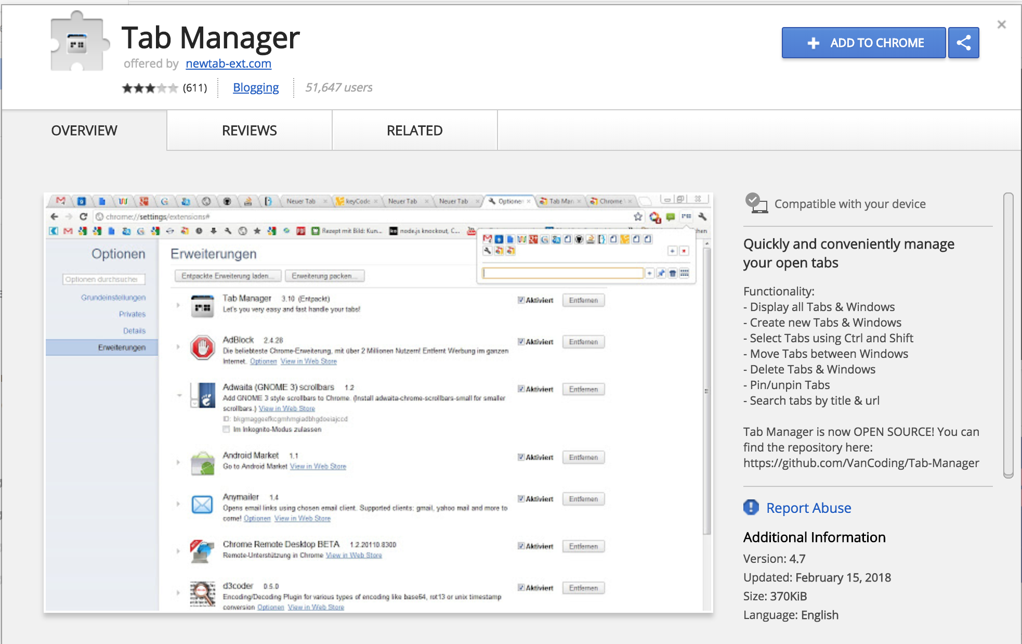Open the Related tab
The height and width of the screenshot is (644, 1022).
414,131
